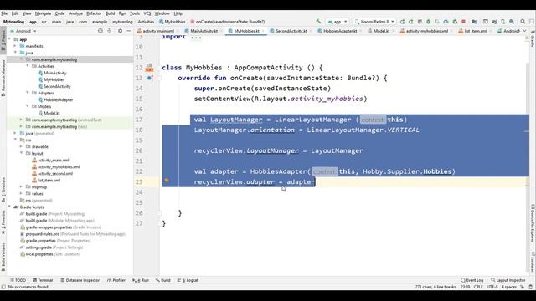The image size is (536, 301).
Task: Open the Layout Inspector
Action: pos(508,280)
